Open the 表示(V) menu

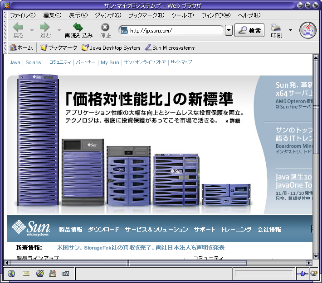(78, 15)
